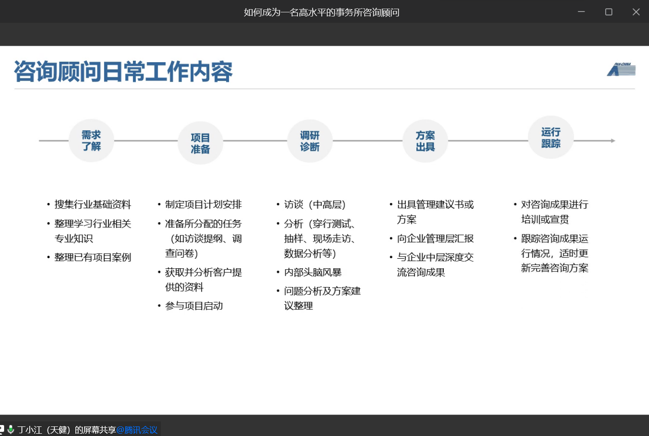This screenshot has width=649, height=436.
Task: Click the Pan-China logo on the slide
Action: [x=621, y=69]
